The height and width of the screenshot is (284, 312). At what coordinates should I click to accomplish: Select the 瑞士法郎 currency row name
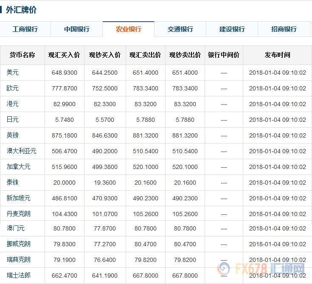pyautogui.click(x=18, y=276)
